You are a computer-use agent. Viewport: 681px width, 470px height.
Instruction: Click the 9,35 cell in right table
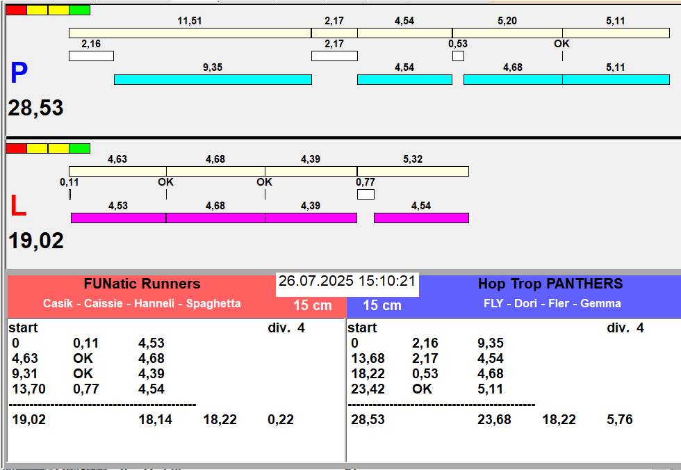(x=491, y=343)
